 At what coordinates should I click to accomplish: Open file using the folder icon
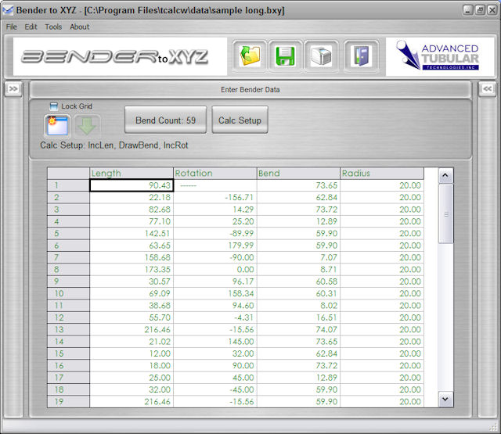coord(250,56)
